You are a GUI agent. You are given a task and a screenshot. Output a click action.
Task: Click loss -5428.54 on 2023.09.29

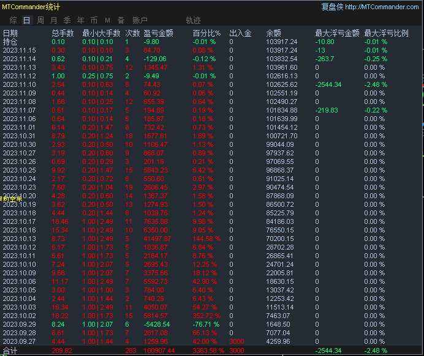157,324
